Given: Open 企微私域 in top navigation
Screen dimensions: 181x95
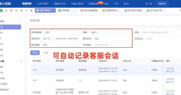Looking at the screenshot, I should click(93, 4).
